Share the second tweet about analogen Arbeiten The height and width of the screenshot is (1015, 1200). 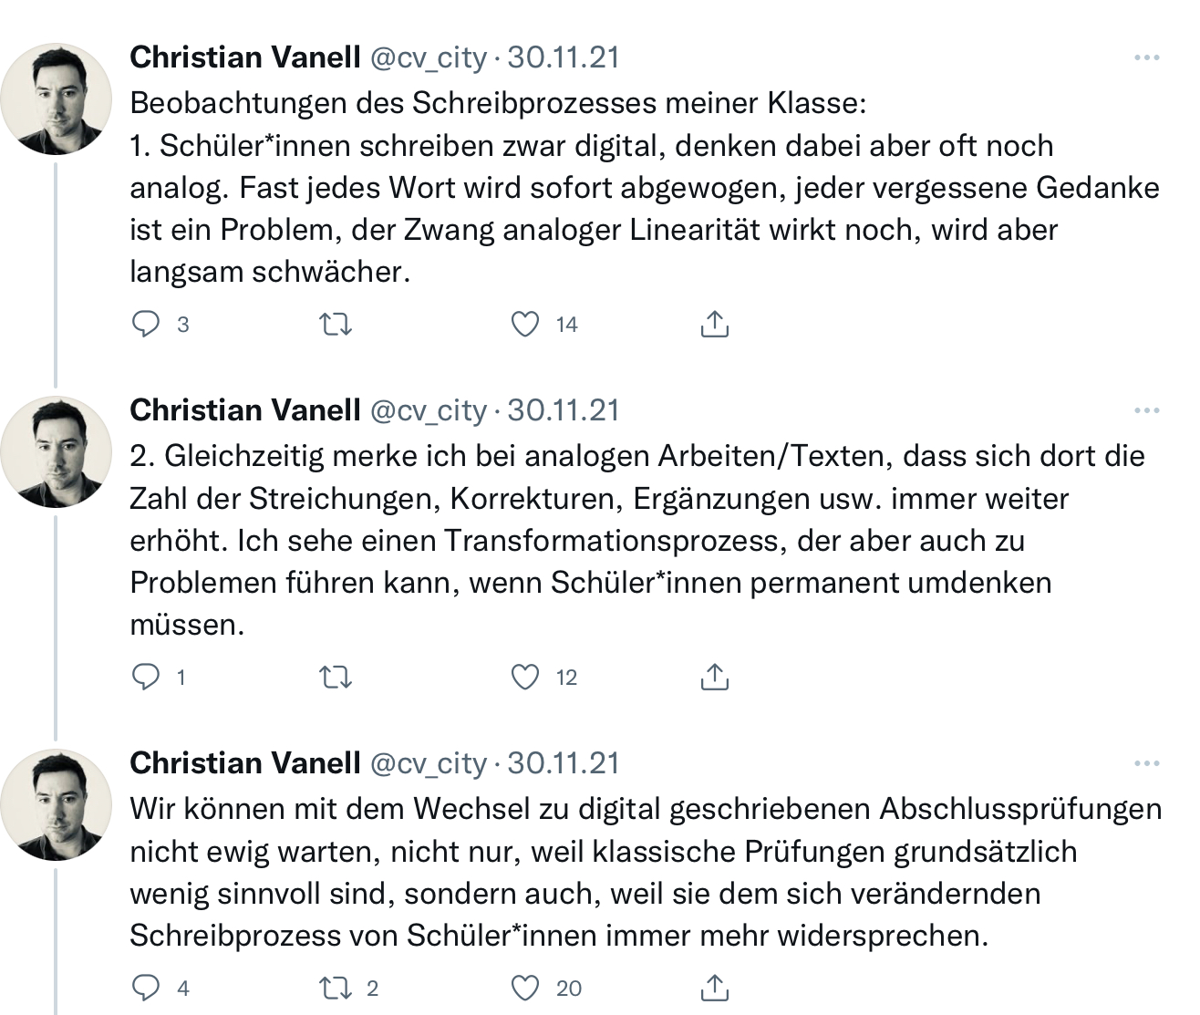point(715,678)
